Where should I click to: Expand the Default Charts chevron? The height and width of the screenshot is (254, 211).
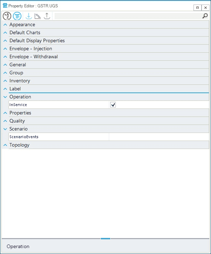[5, 32]
